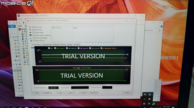The width and height of the screenshot is (194, 108).
Task: Switch to the Temperatures tab
Action: [x=36, y=45]
